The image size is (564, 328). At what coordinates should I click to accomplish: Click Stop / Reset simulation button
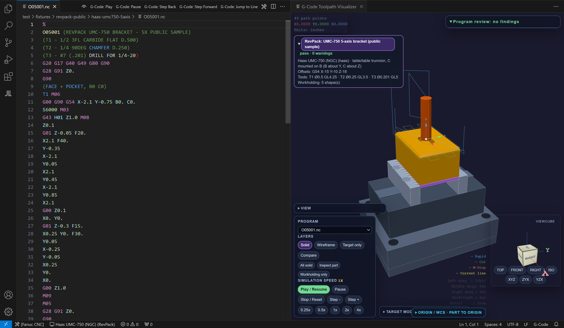(311, 299)
